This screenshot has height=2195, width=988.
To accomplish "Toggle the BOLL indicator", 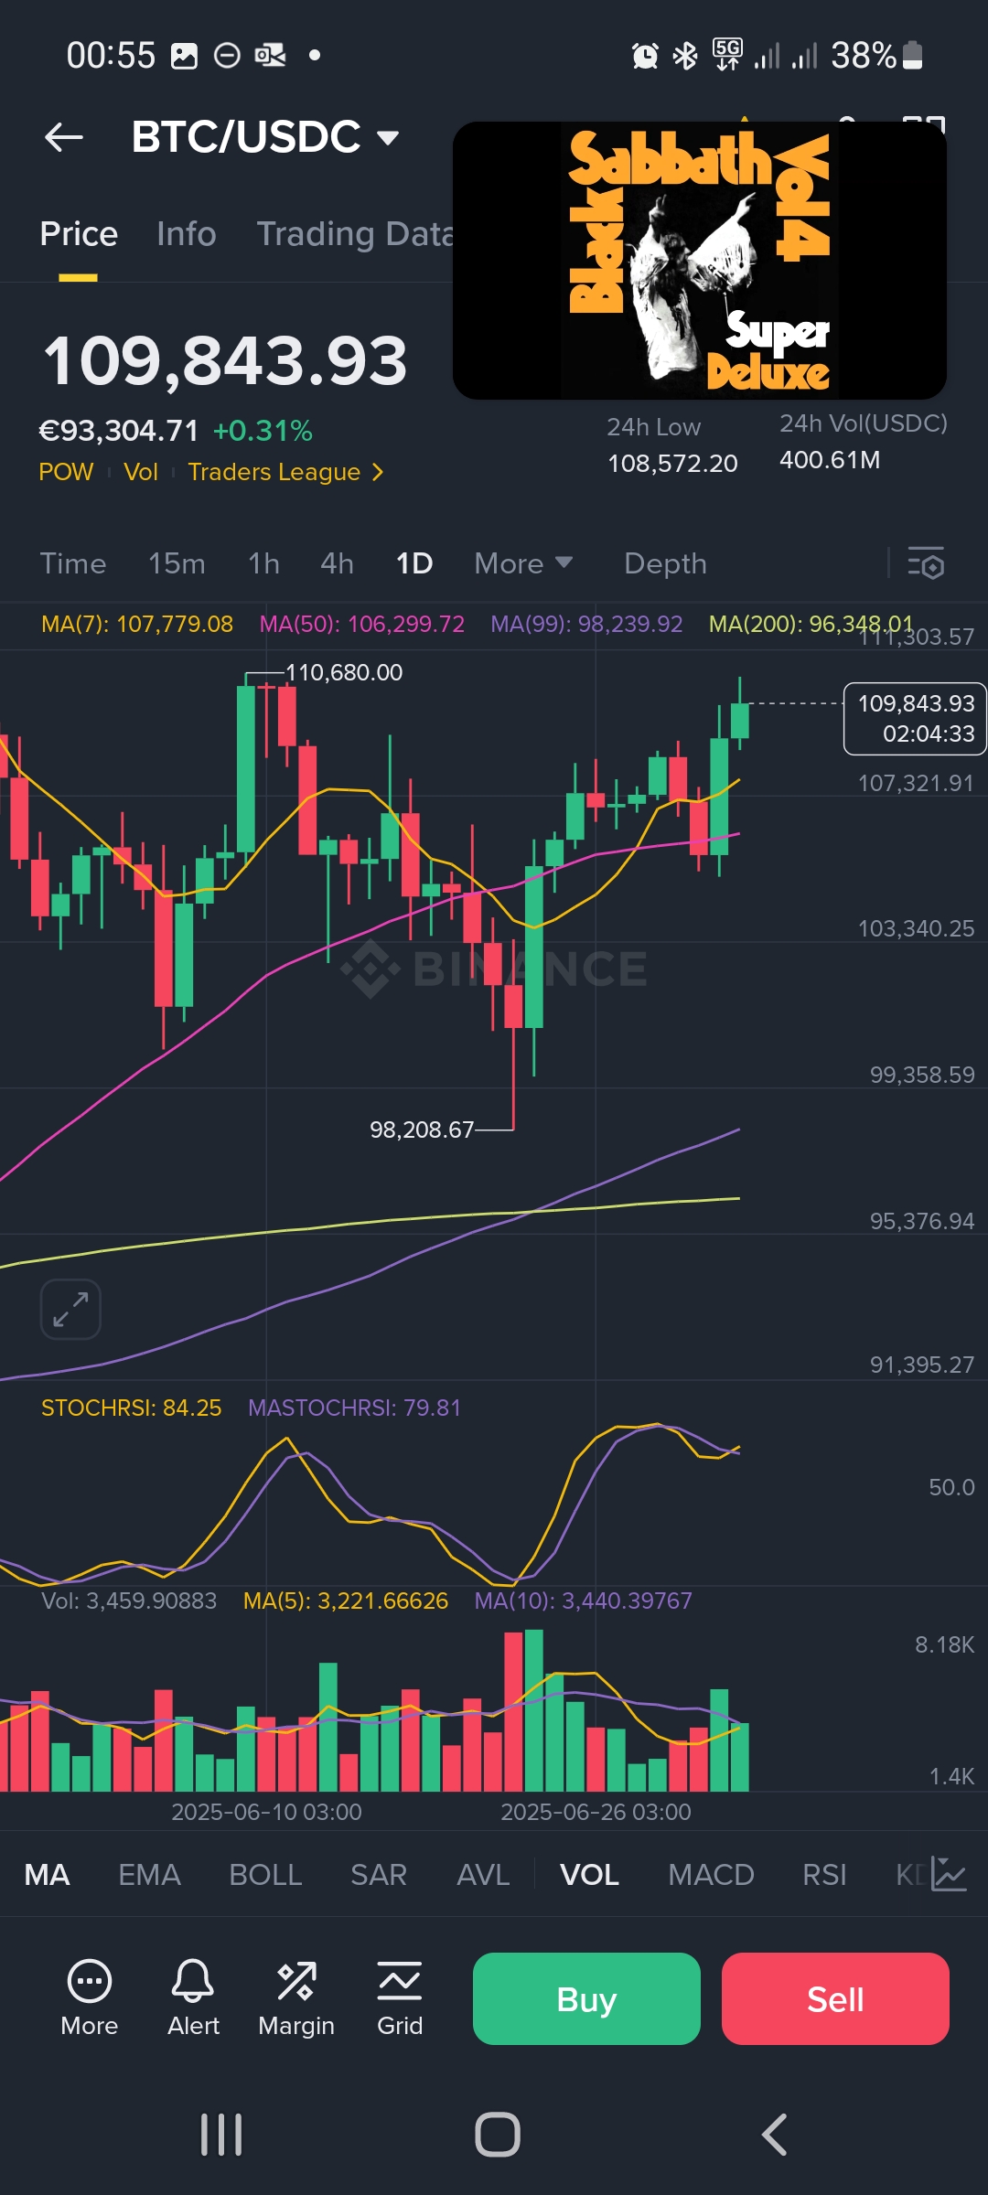I will coord(265,1875).
